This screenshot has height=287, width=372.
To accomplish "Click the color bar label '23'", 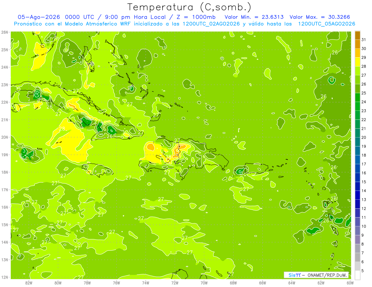I will tap(364, 111).
